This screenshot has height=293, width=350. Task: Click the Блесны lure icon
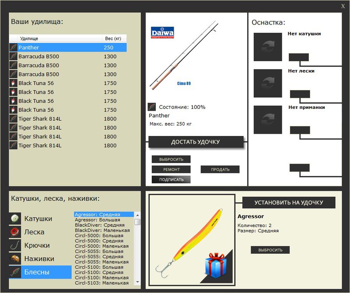[15, 272]
